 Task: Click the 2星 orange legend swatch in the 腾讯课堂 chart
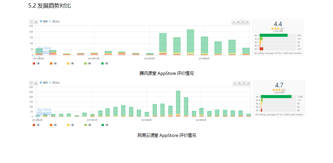pyautogui.click(x=51, y=63)
